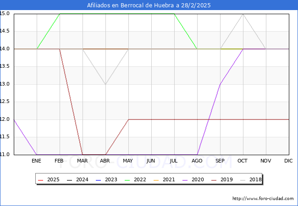Click the 11.5 y-axis value

(5, 137)
